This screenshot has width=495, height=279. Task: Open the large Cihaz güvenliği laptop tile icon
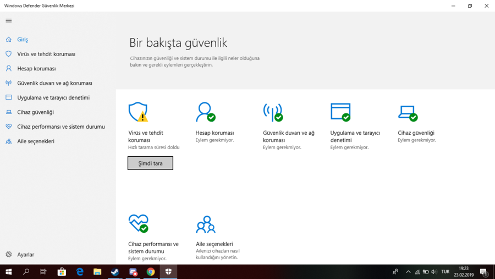tap(408, 113)
